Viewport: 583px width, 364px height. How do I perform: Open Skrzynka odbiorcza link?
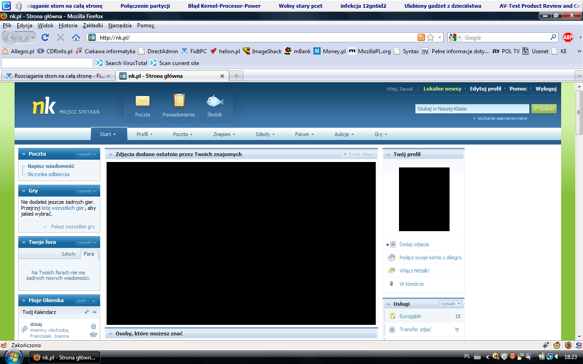tap(48, 174)
